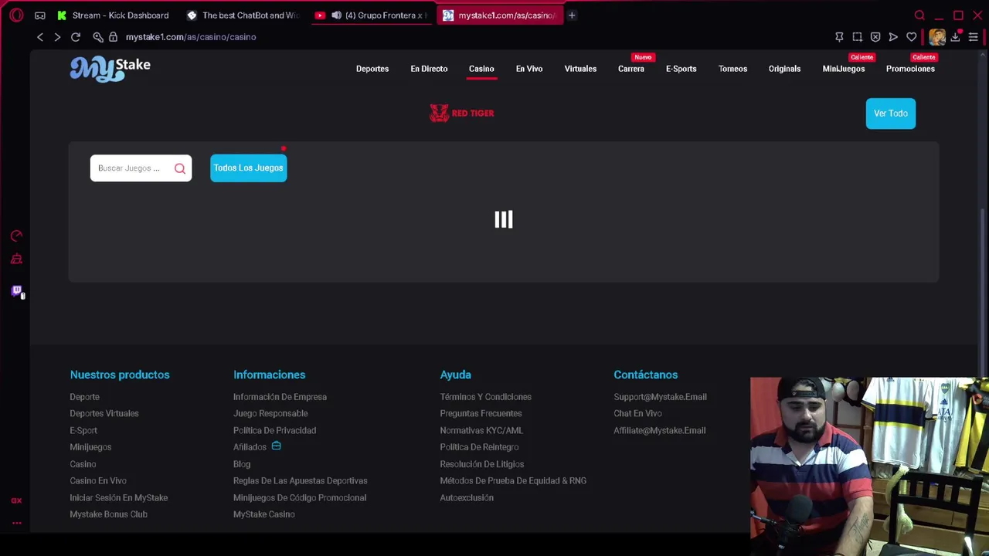Open Mystake Bonus Club link
Viewport: 989px width, 556px height.
click(x=108, y=514)
